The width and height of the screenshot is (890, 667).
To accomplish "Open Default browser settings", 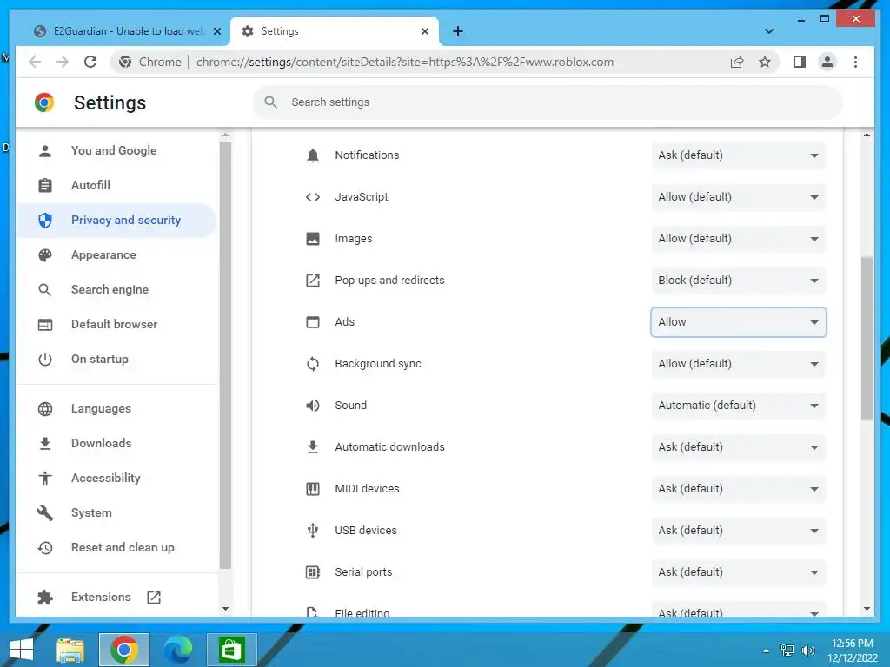I will 116,325.
